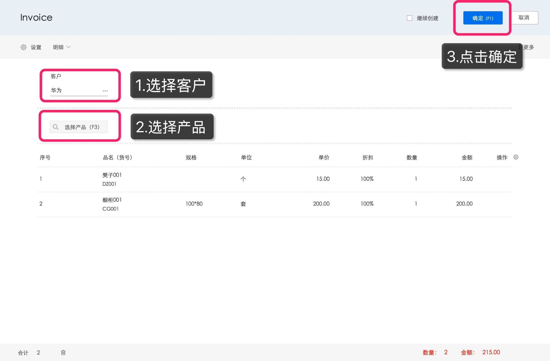This screenshot has width=550, height=361.
Task: Click the settings gear icon in toolbar
Action: click(24, 47)
